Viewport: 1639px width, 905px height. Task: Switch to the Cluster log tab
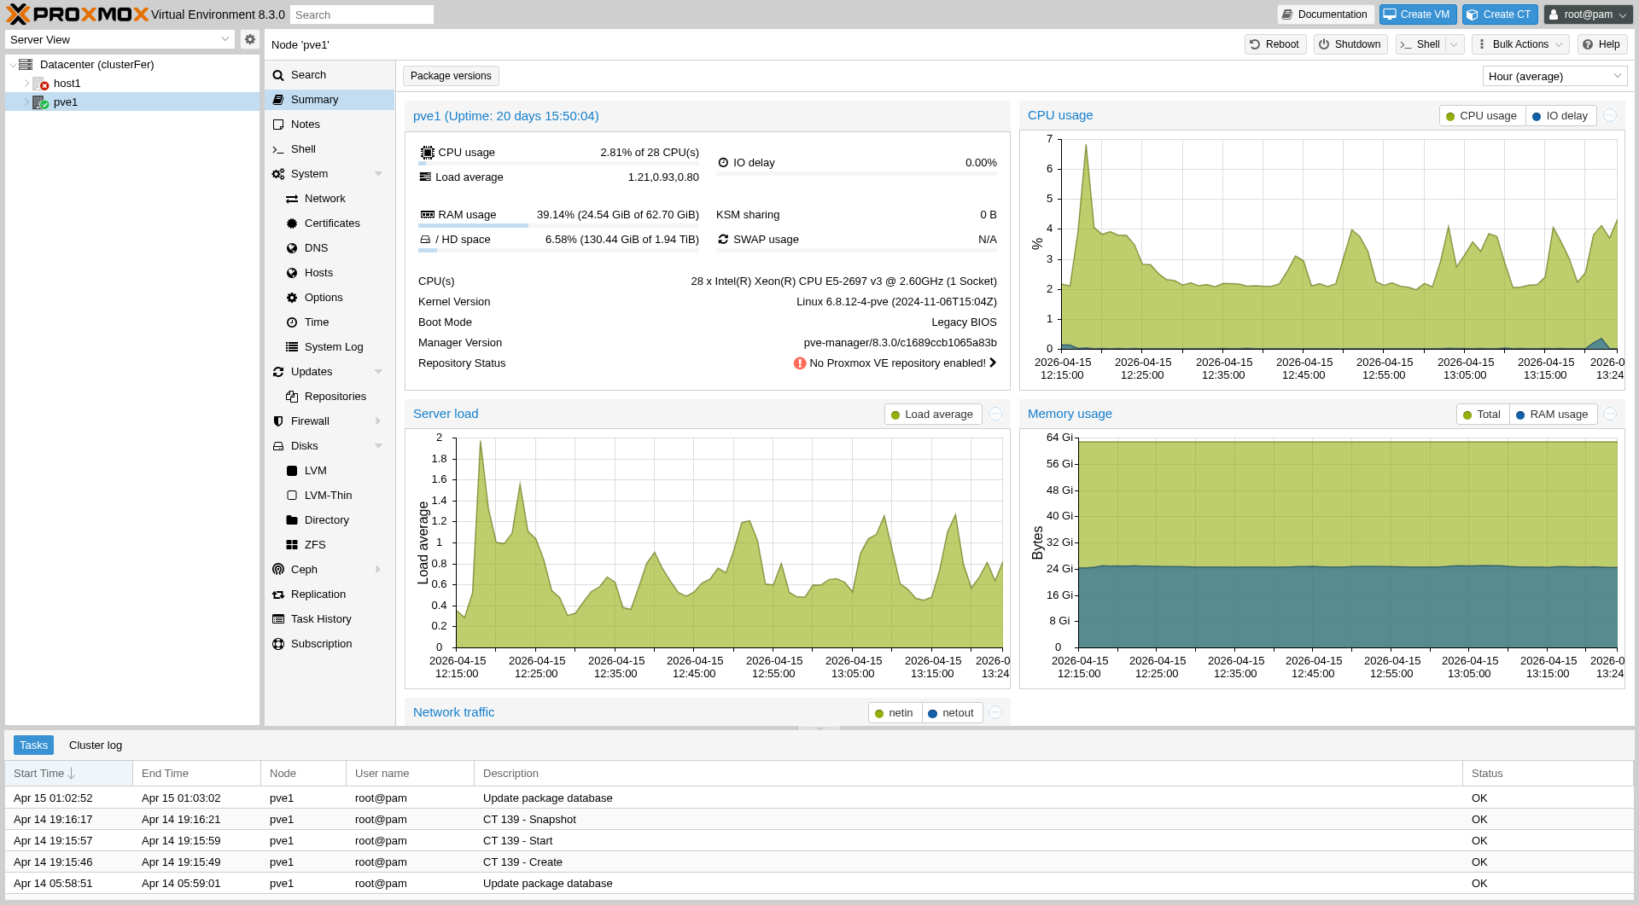pyautogui.click(x=96, y=745)
